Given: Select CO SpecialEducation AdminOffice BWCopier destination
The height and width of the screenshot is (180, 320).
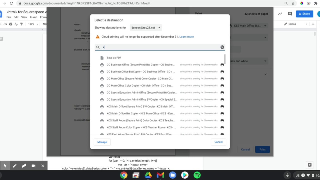Looking at the screenshot, I should pos(160,99).
